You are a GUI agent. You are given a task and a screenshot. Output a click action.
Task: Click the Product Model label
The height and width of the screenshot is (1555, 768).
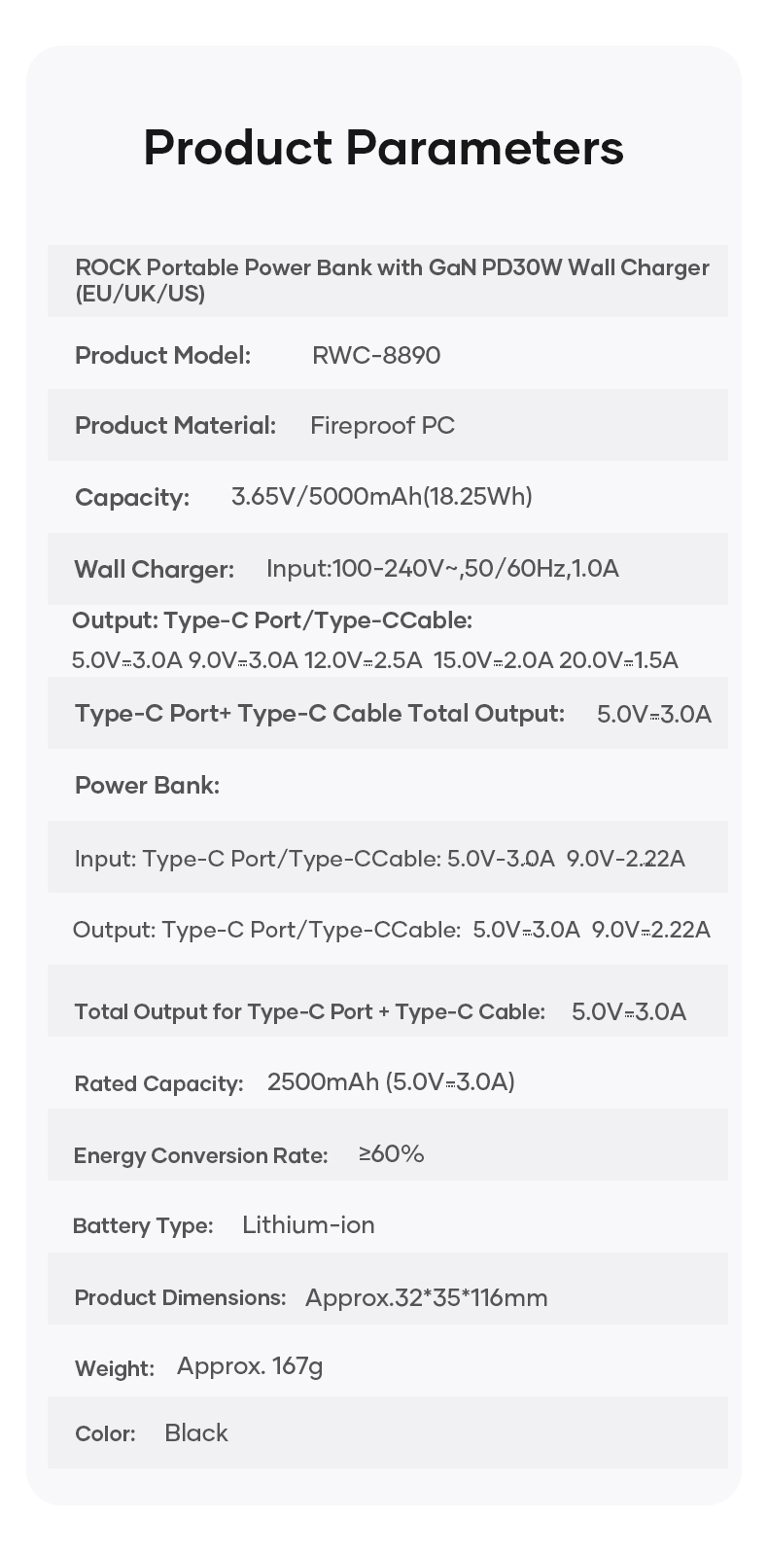pyautogui.click(x=162, y=355)
